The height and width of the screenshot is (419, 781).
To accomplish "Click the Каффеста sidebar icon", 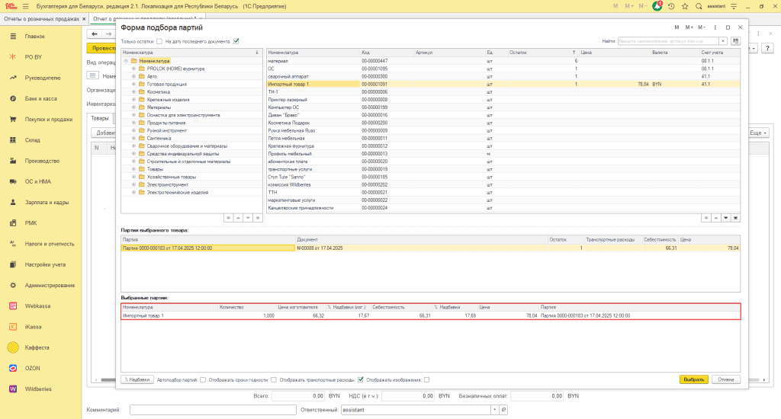I will (13, 347).
